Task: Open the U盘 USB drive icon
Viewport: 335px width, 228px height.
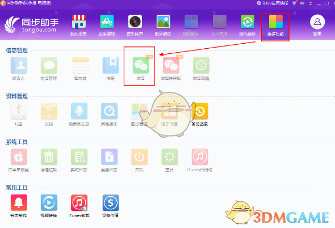Action: coord(19,111)
